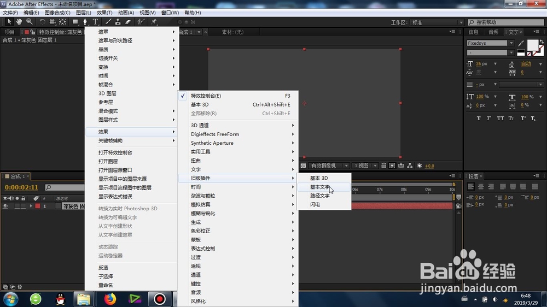The height and width of the screenshot is (307, 547).
Task: Click the timeline timecode 0:00:02:11
Action: coord(21,187)
